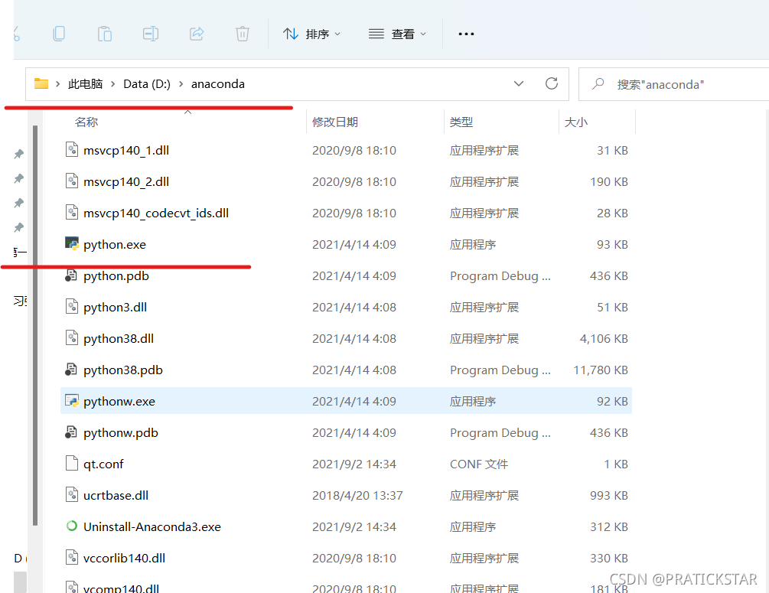Expand chevron after Data (D:) in breadcrumb

[181, 84]
